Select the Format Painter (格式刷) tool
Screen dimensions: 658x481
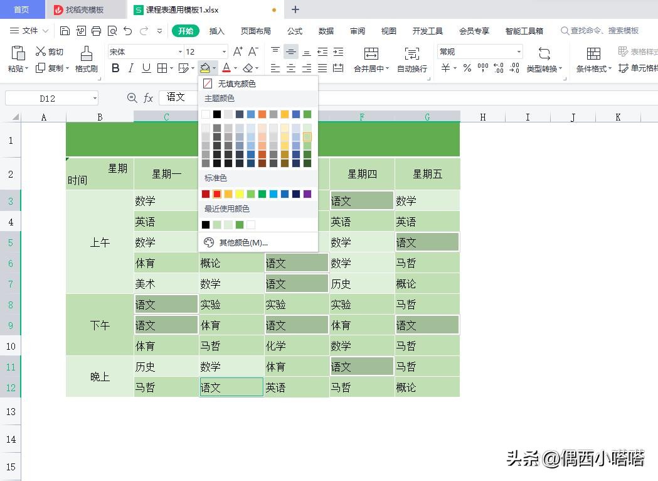87,59
